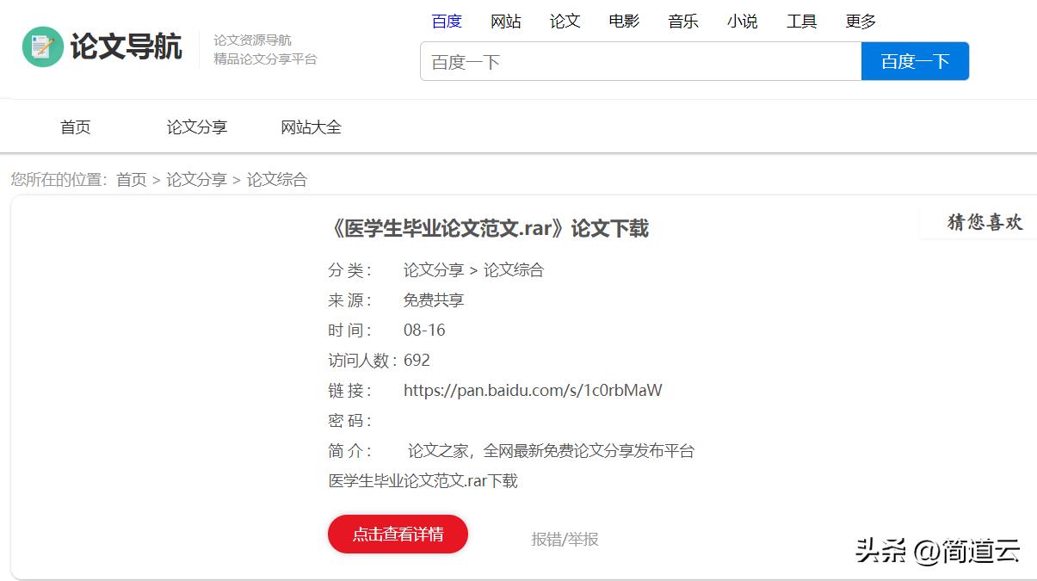The width and height of the screenshot is (1037, 581).
Task: Switch to the 小说 search category
Action: pyautogui.click(x=742, y=21)
